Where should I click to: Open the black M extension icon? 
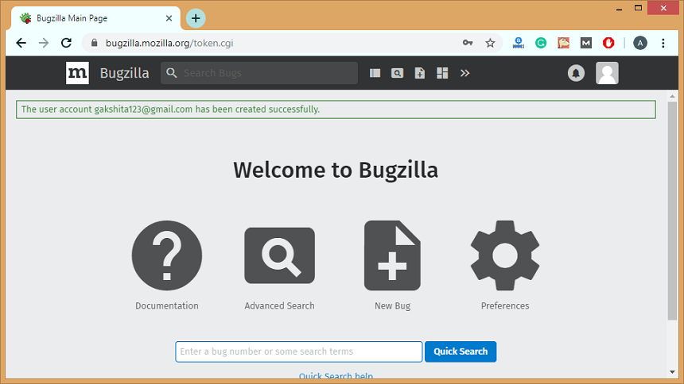tap(586, 43)
